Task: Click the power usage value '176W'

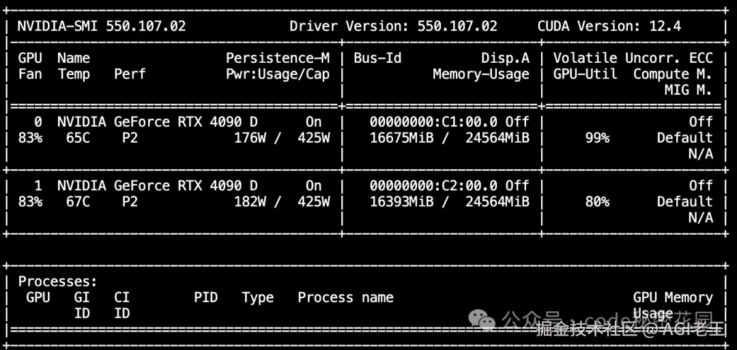Action: (250, 138)
